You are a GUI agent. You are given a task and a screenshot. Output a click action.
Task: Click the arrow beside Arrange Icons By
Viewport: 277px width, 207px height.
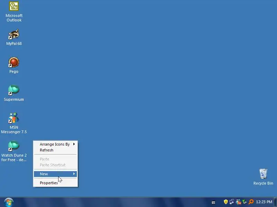[74, 144]
